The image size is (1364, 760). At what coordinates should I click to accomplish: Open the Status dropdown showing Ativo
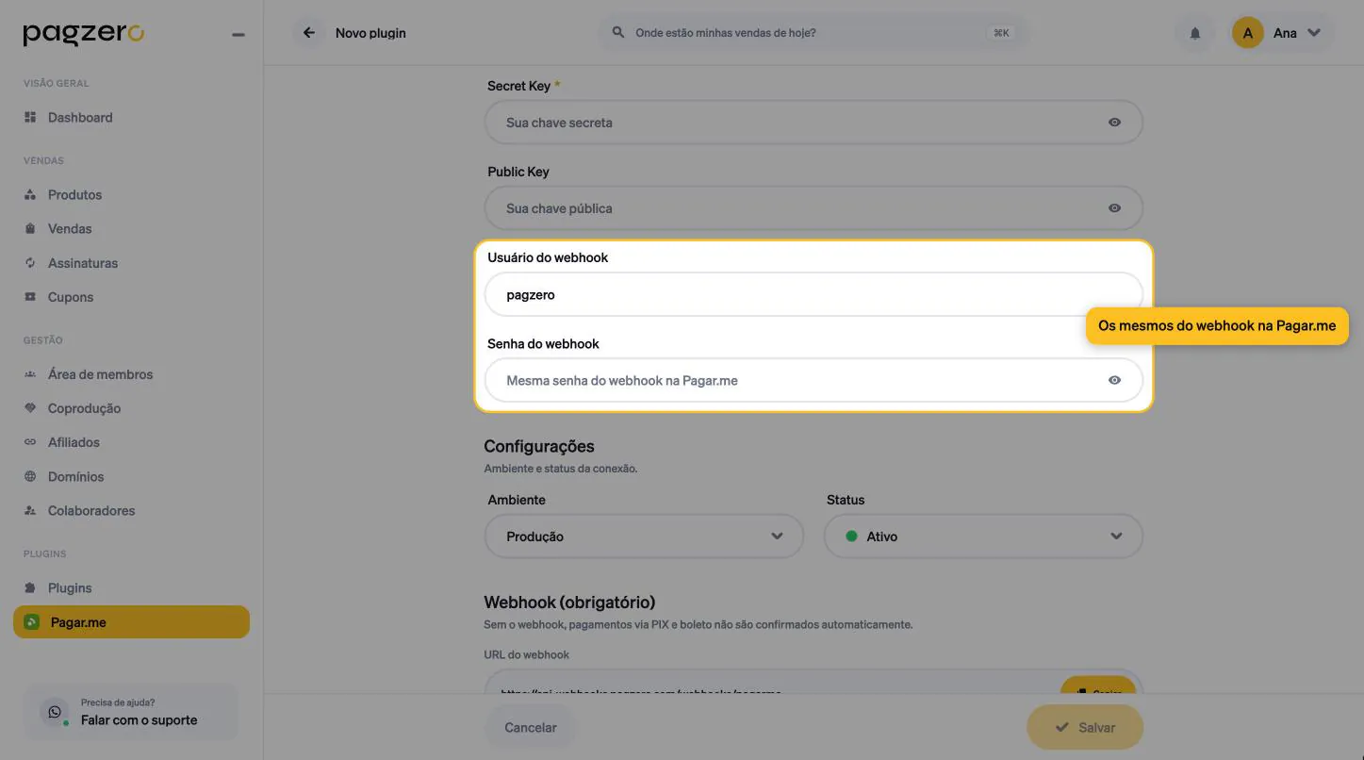pyautogui.click(x=983, y=537)
